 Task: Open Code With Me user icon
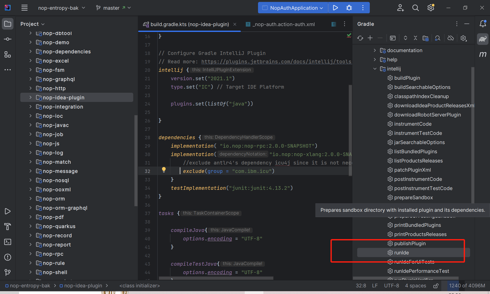(x=400, y=8)
